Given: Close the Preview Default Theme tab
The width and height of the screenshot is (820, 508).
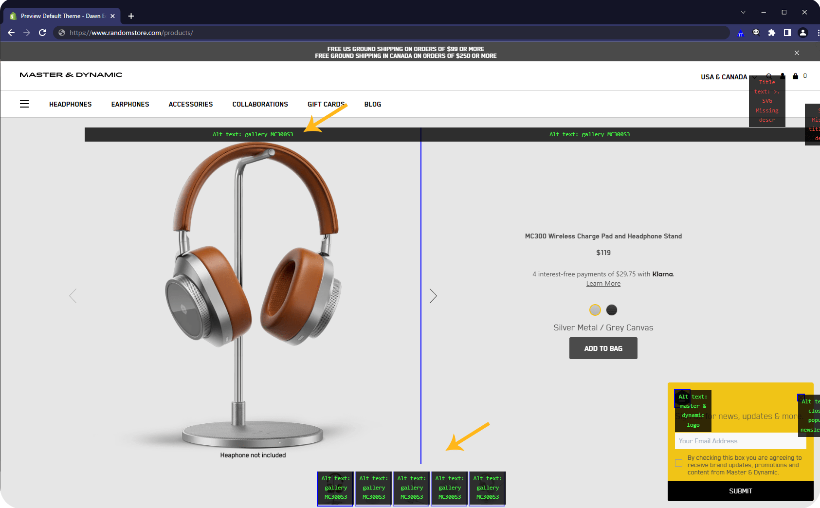Looking at the screenshot, I should 112,16.
